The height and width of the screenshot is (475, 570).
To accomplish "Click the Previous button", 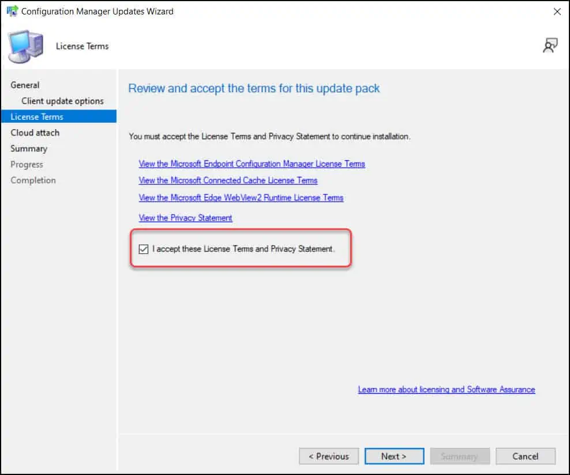I will [329, 456].
